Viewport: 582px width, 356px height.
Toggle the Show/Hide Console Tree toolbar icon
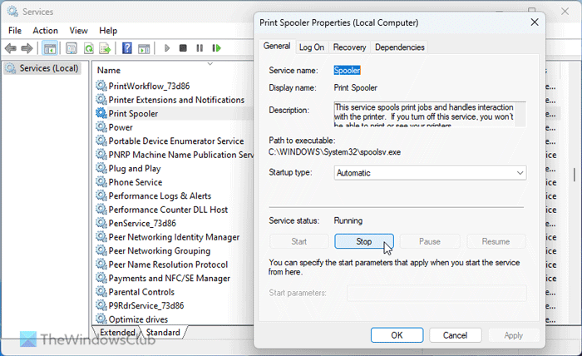51,48
